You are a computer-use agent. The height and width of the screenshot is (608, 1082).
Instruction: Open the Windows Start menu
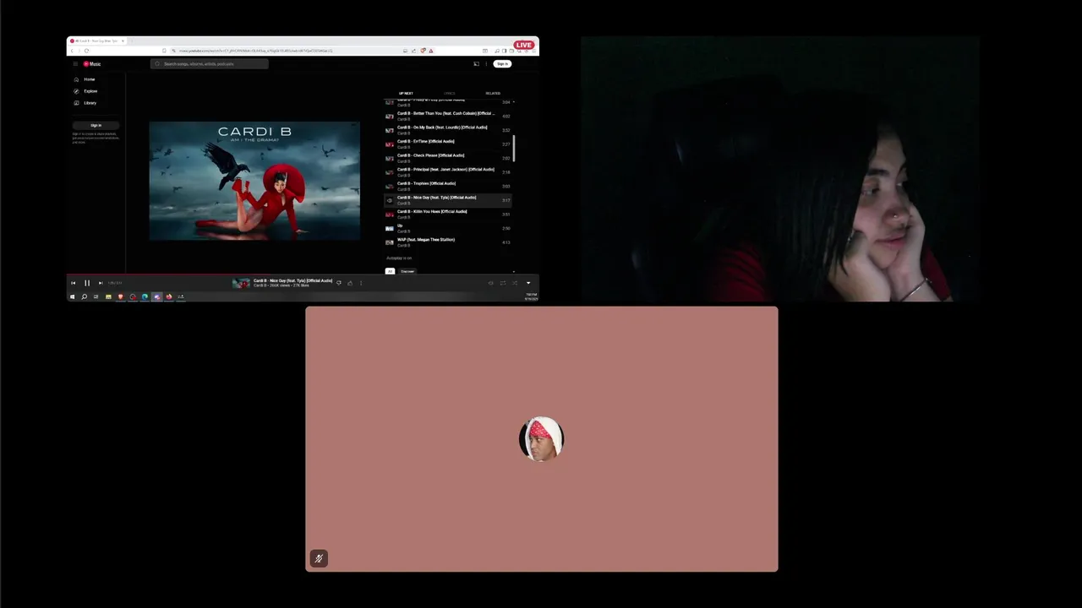point(72,296)
